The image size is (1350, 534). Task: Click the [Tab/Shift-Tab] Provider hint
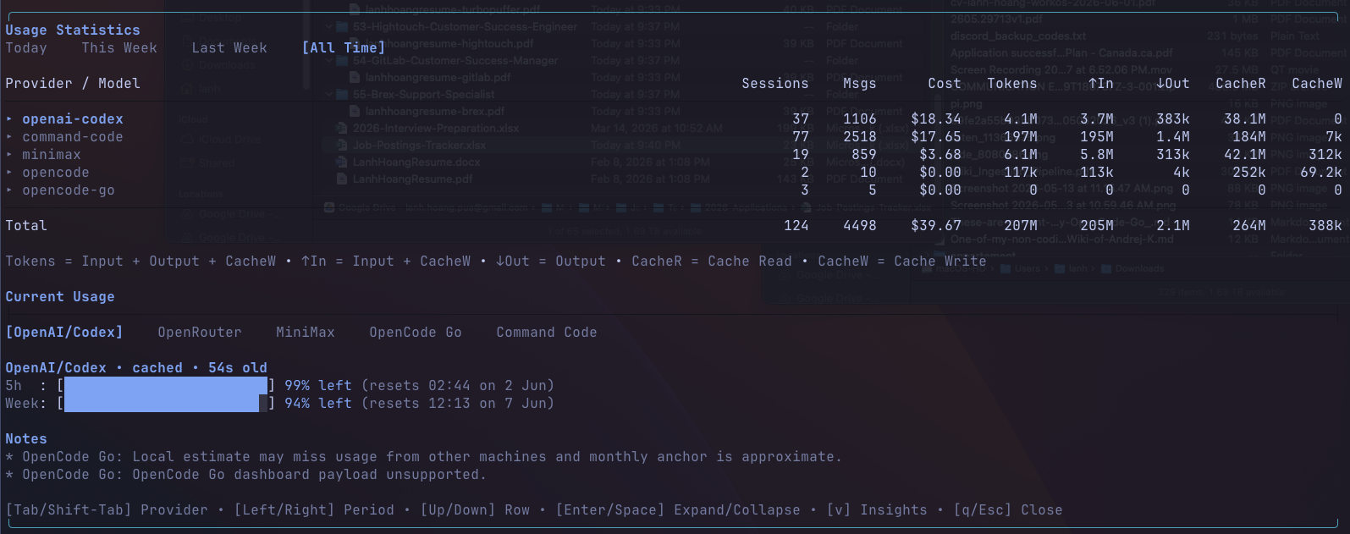click(x=107, y=510)
